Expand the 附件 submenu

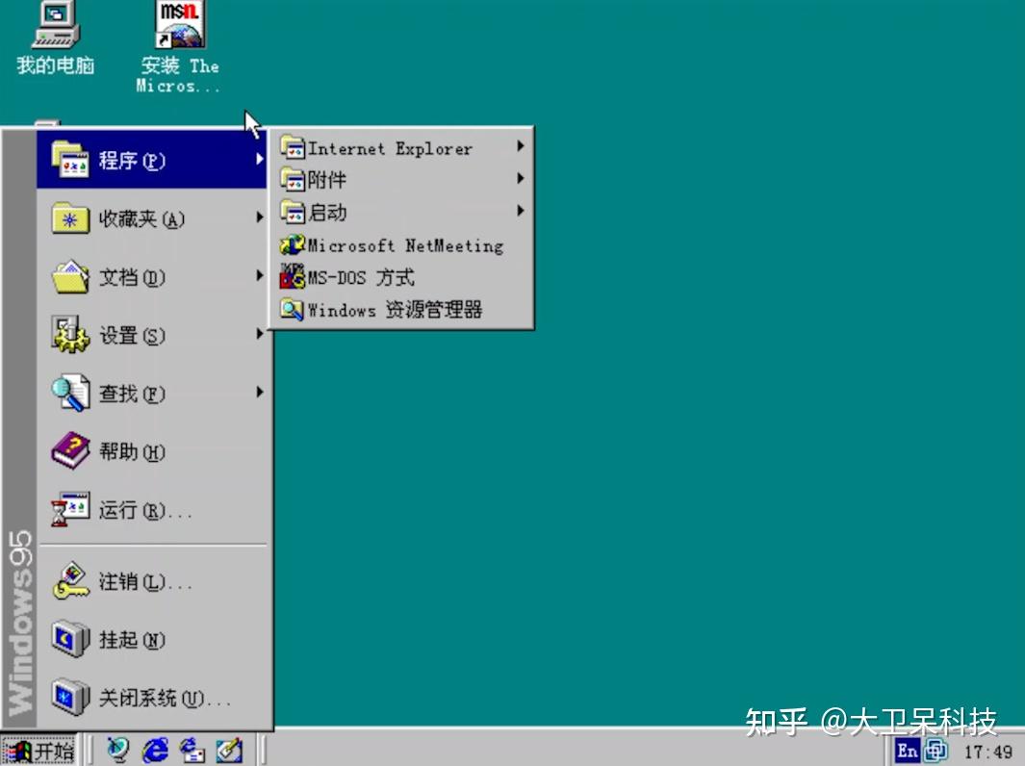(327, 179)
